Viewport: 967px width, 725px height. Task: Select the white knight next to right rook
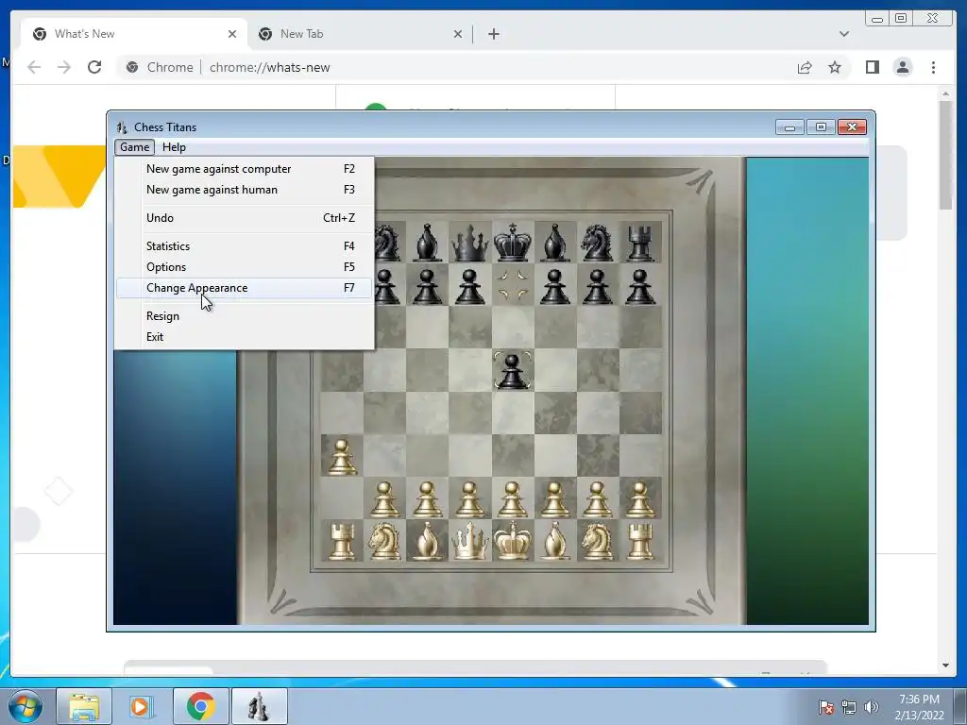pos(598,541)
